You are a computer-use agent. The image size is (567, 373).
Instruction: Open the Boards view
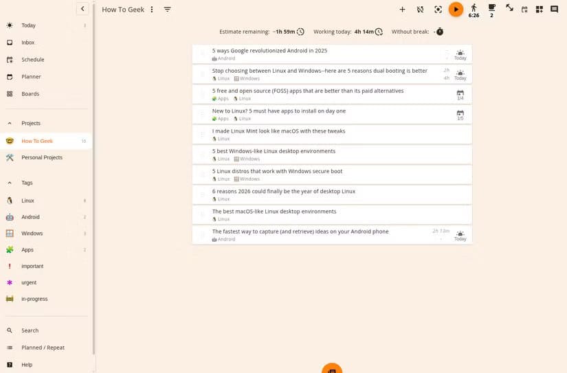[46, 93]
